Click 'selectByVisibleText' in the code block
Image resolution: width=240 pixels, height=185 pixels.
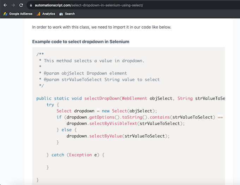tap(113, 123)
